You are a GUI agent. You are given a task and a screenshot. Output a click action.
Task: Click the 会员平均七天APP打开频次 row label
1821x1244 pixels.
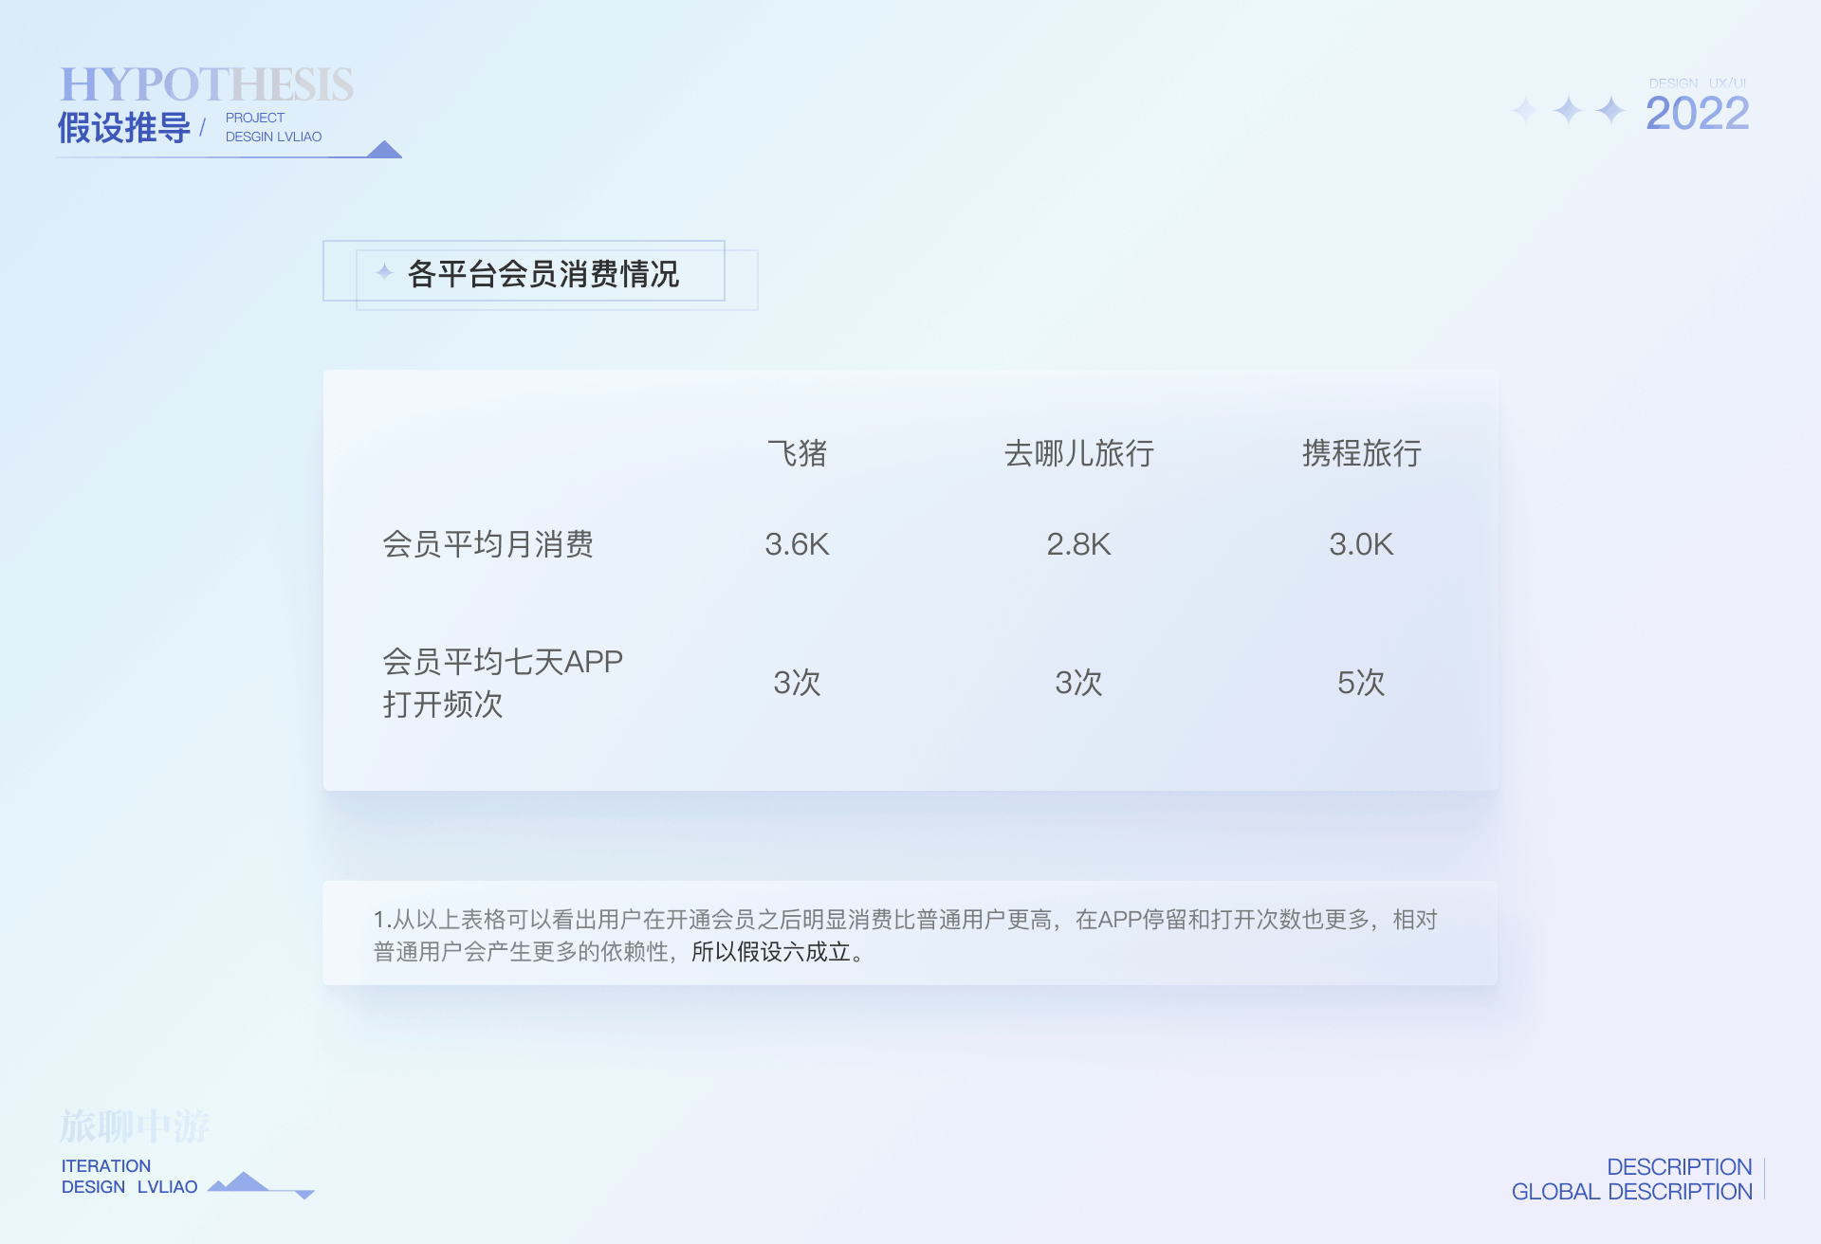click(x=503, y=683)
